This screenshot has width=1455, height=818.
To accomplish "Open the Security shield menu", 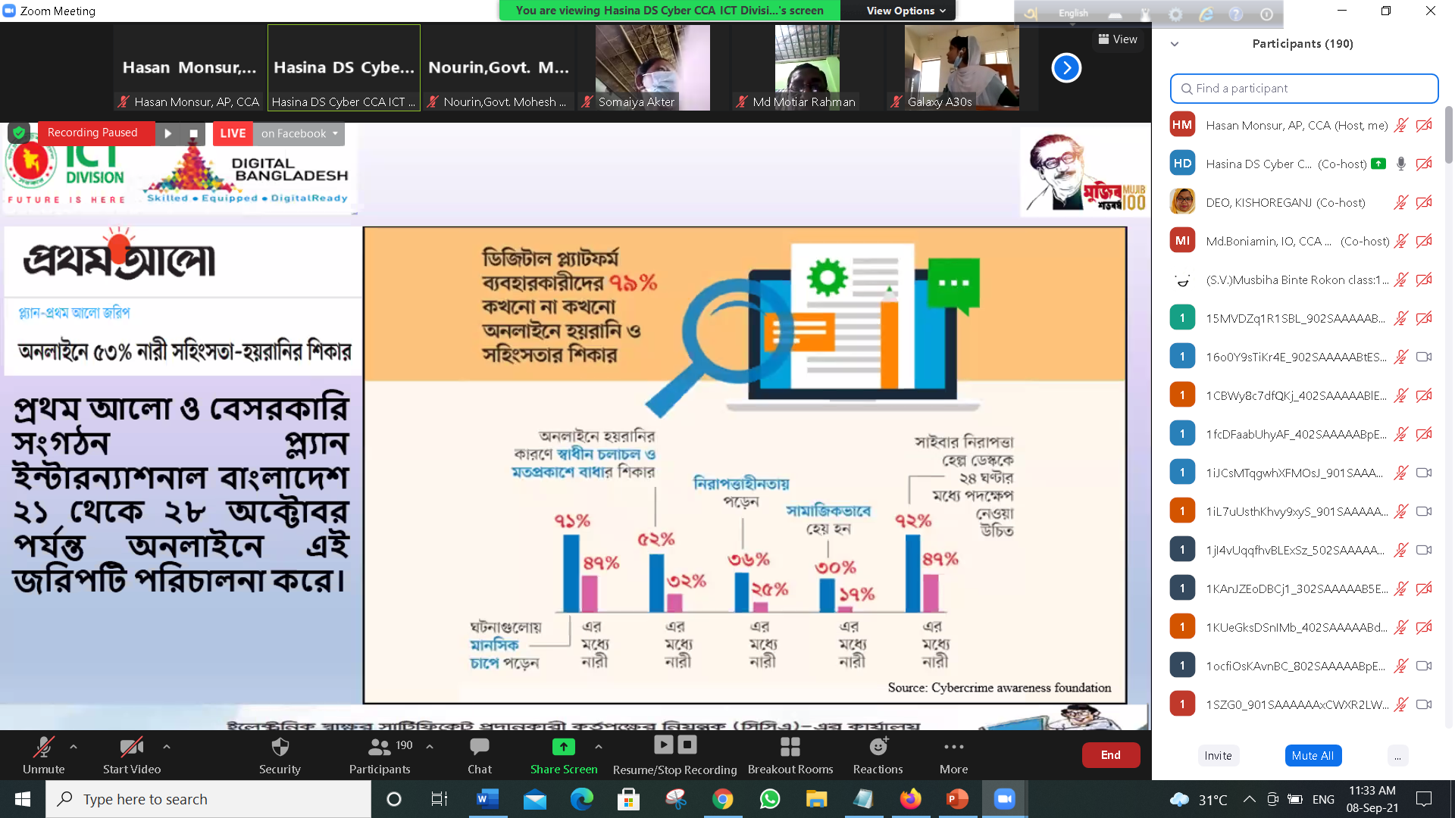I will click(280, 756).
